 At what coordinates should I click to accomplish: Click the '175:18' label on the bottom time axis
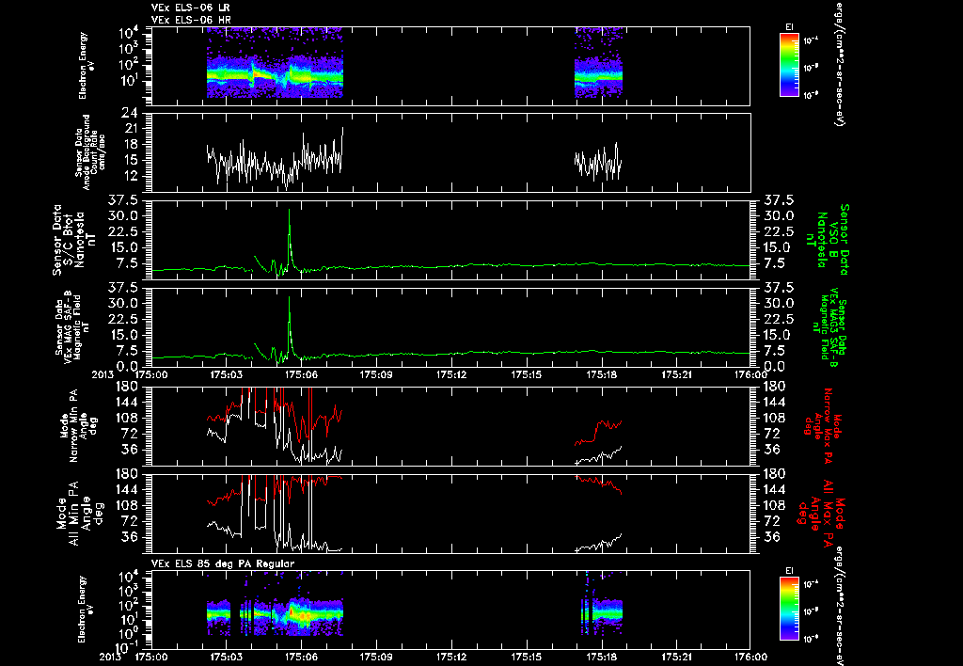(x=601, y=657)
